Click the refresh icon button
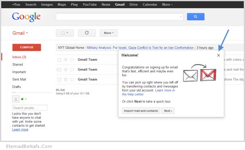Screen dimensions: 245x150 pyautogui.click(x=87, y=33)
